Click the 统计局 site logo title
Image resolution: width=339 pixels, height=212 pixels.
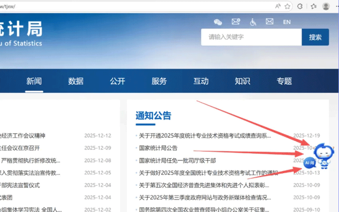[x=21, y=29]
